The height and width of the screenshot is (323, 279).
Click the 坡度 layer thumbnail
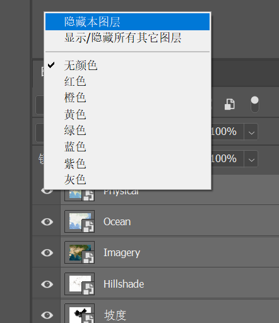(x=80, y=314)
